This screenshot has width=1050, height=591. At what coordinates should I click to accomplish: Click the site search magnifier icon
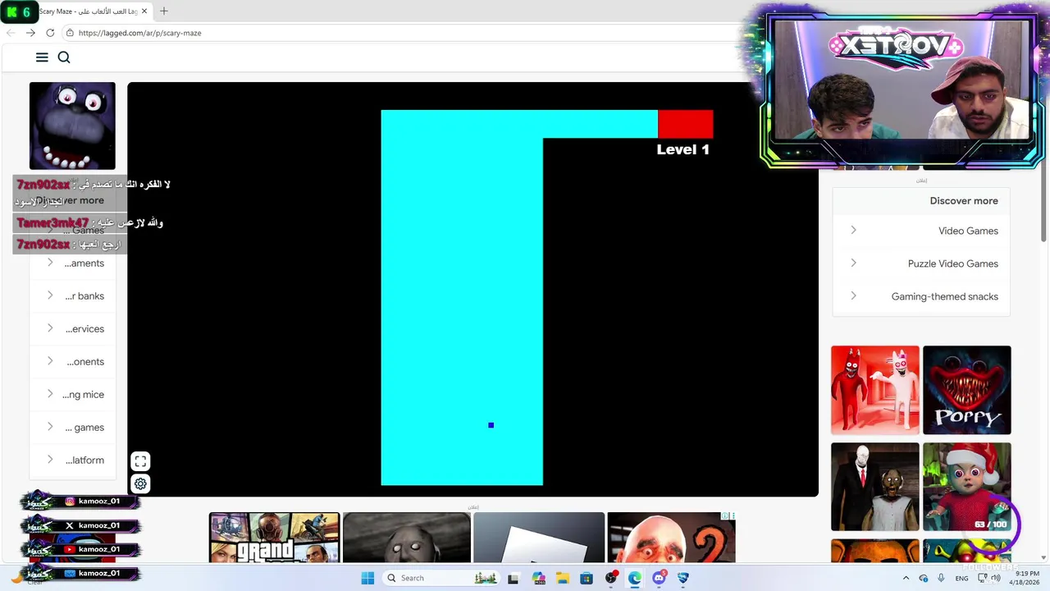64,57
